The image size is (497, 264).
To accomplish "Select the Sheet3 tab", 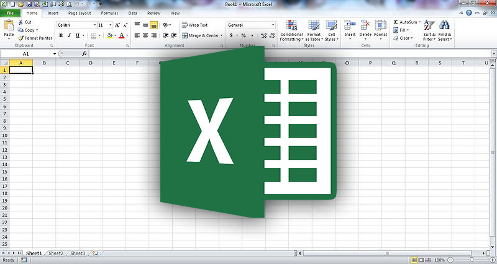I will tap(78, 253).
